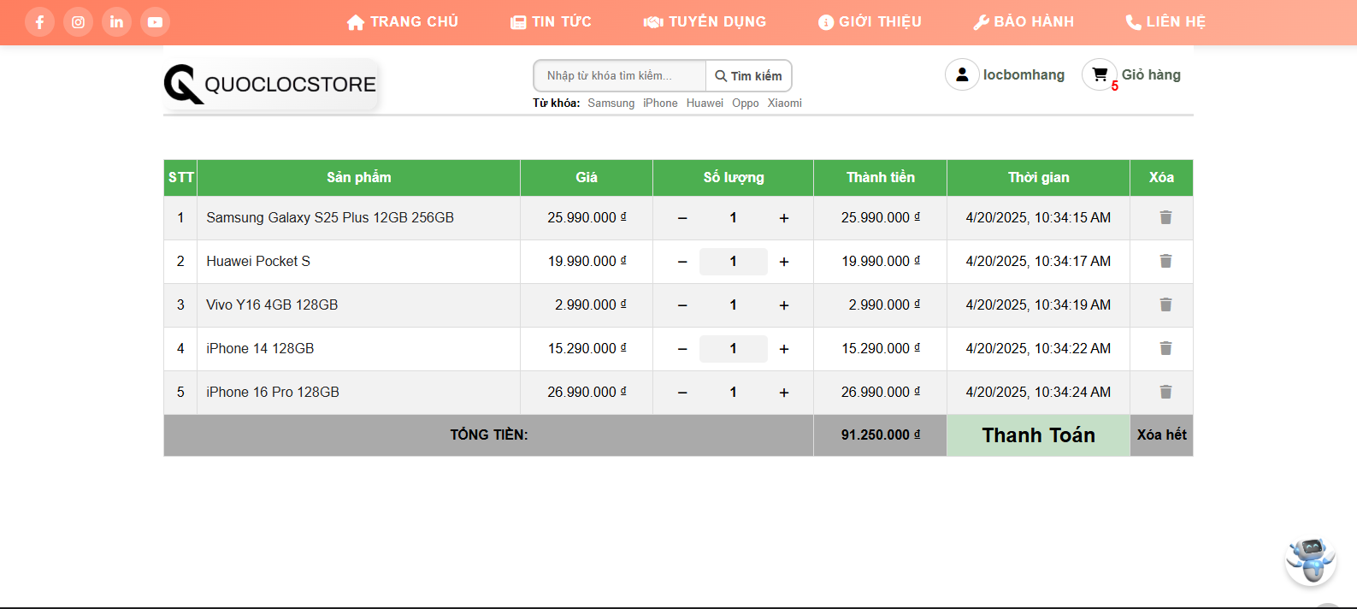Select the Huawei keyword link

click(705, 103)
